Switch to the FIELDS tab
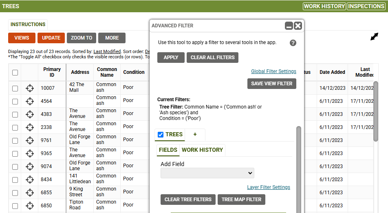 pos(168,150)
